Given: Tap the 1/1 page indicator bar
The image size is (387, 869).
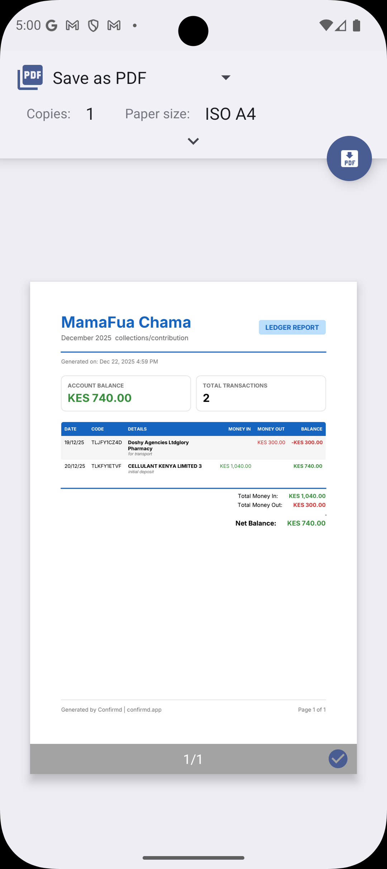Looking at the screenshot, I should pyautogui.click(x=193, y=759).
